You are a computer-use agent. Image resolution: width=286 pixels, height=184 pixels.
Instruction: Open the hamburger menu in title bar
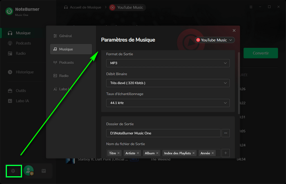point(251,7)
